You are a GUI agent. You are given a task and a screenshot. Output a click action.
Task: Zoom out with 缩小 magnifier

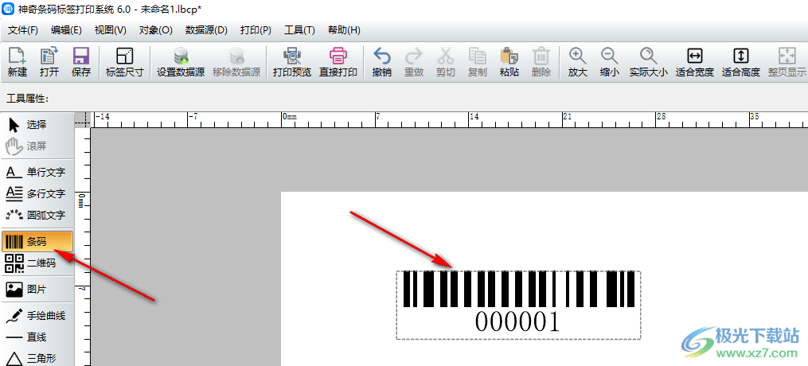pyautogui.click(x=610, y=62)
